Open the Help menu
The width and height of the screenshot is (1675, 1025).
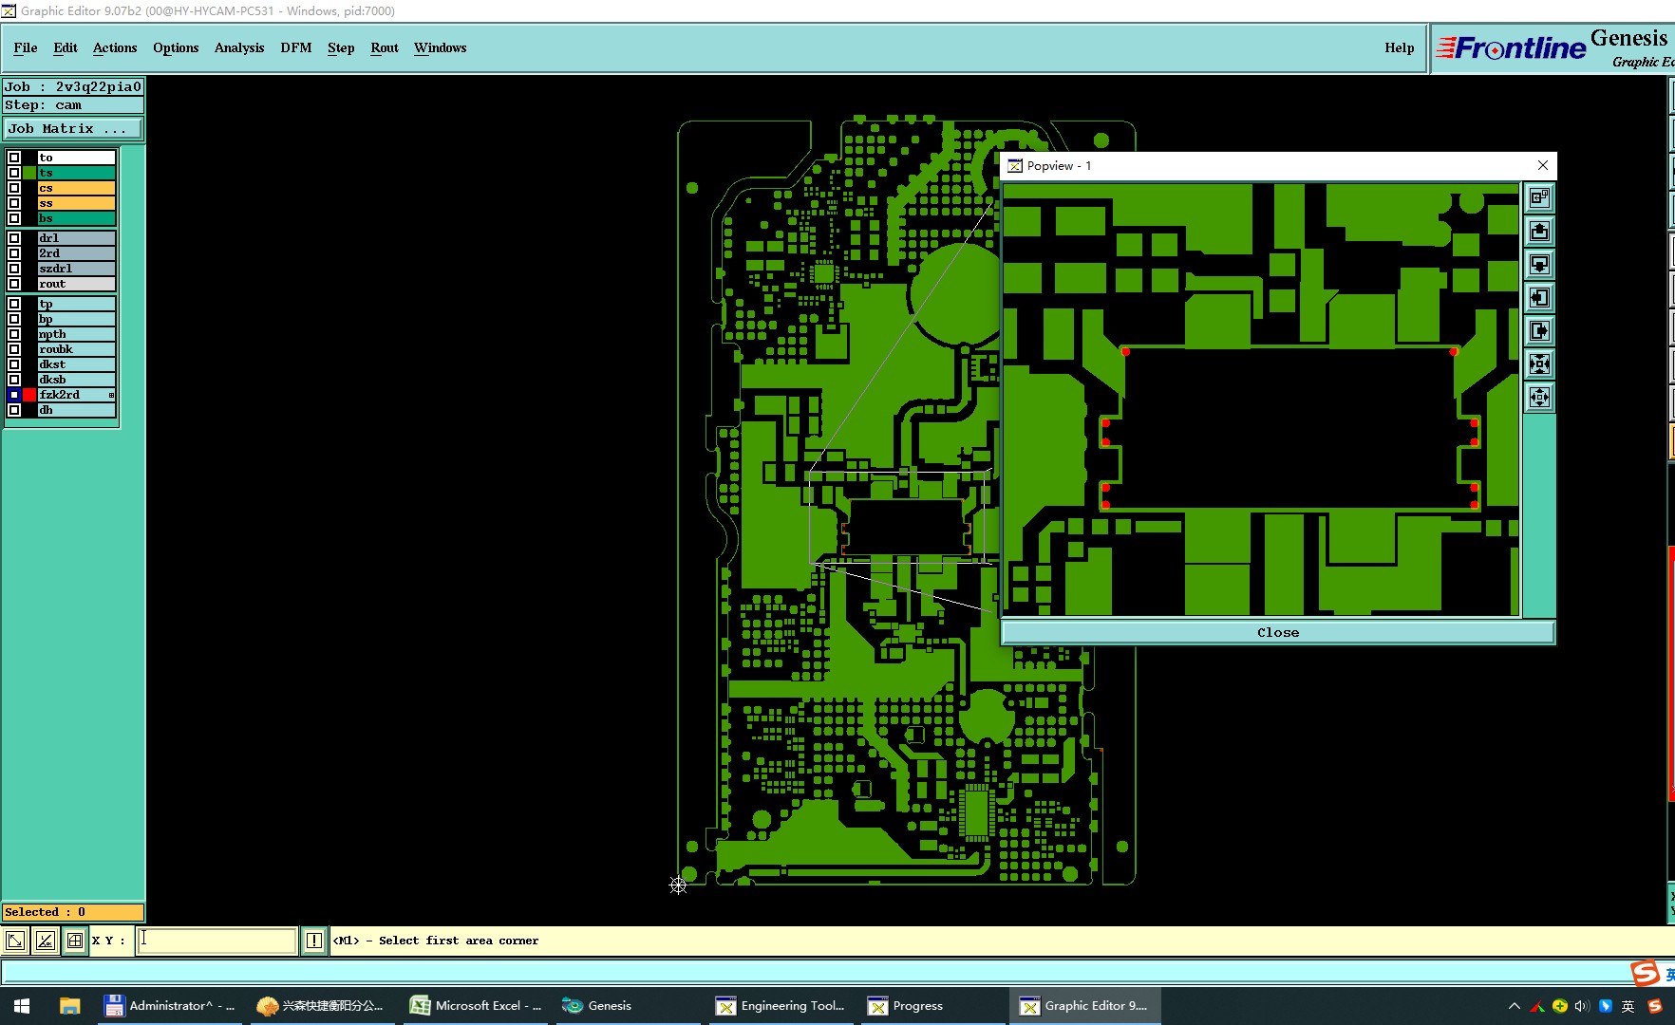(1399, 47)
